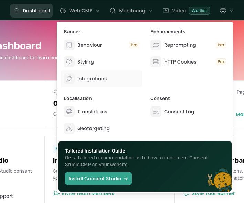
Task: Click the Integrations plug icon
Action: 69,79
